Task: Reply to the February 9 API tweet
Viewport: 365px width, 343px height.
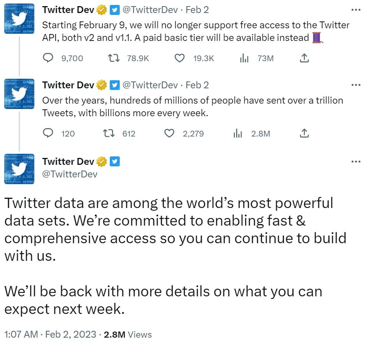Action: pos(48,58)
